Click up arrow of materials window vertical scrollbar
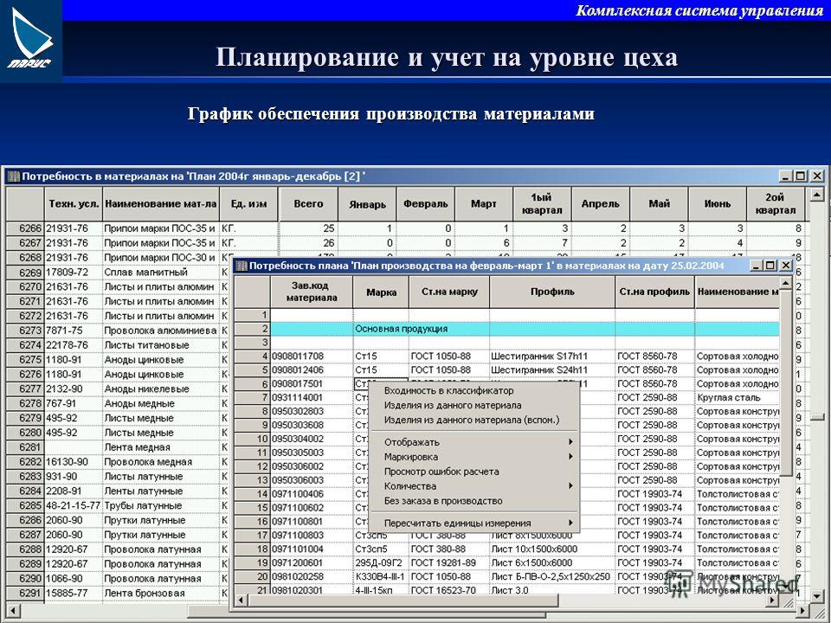Image resolution: width=831 pixels, height=623 pixels. pos(816,195)
